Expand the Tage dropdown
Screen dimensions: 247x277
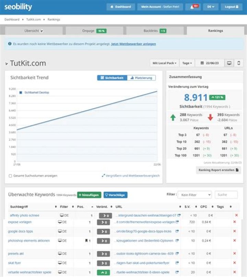(187, 63)
